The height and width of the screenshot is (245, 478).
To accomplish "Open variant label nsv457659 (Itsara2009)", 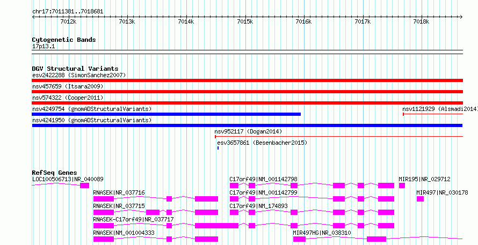I will (68, 86).
